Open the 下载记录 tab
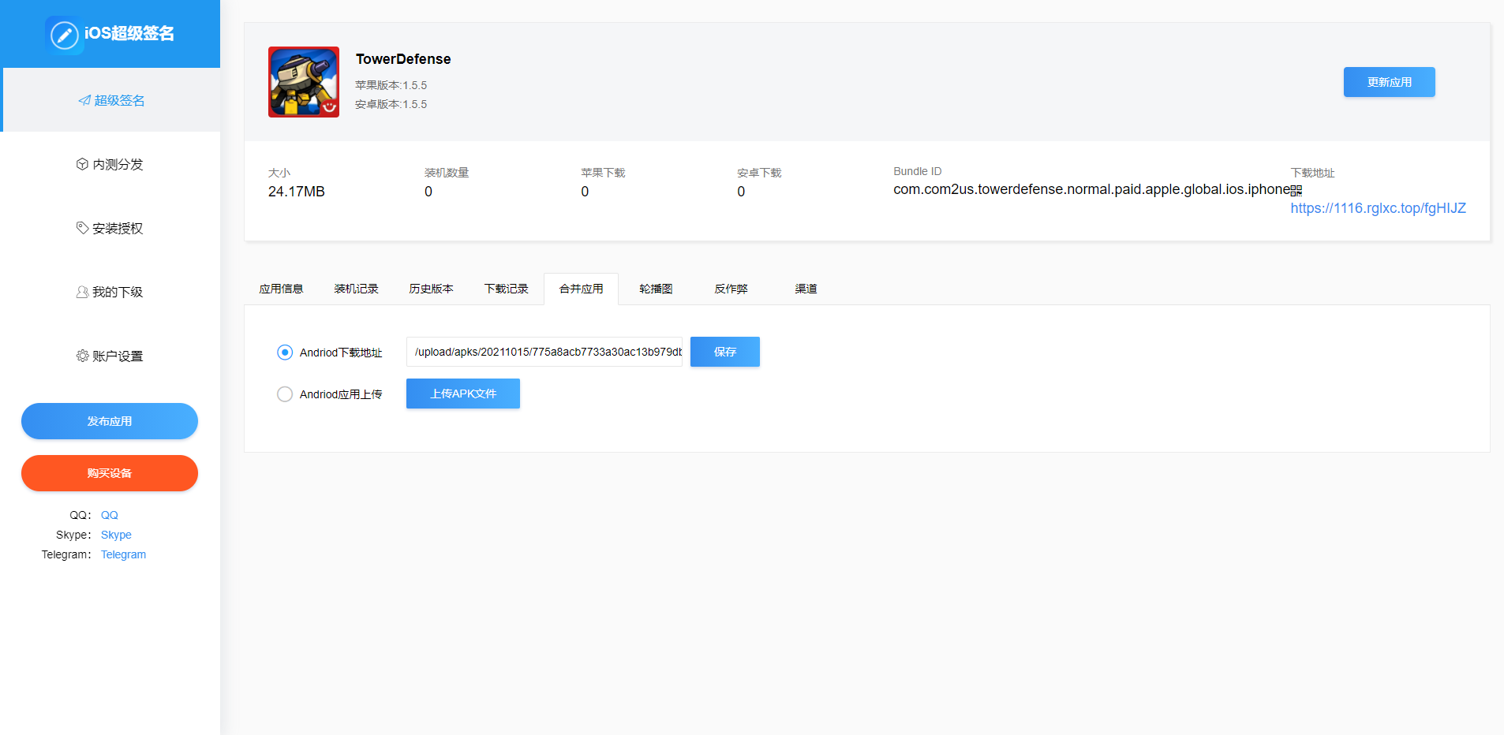The image size is (1504, 735). [507, 289]
